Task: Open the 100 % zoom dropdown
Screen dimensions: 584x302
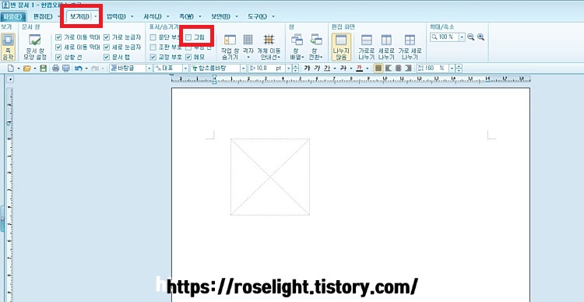Action: (x=463, y=37)
